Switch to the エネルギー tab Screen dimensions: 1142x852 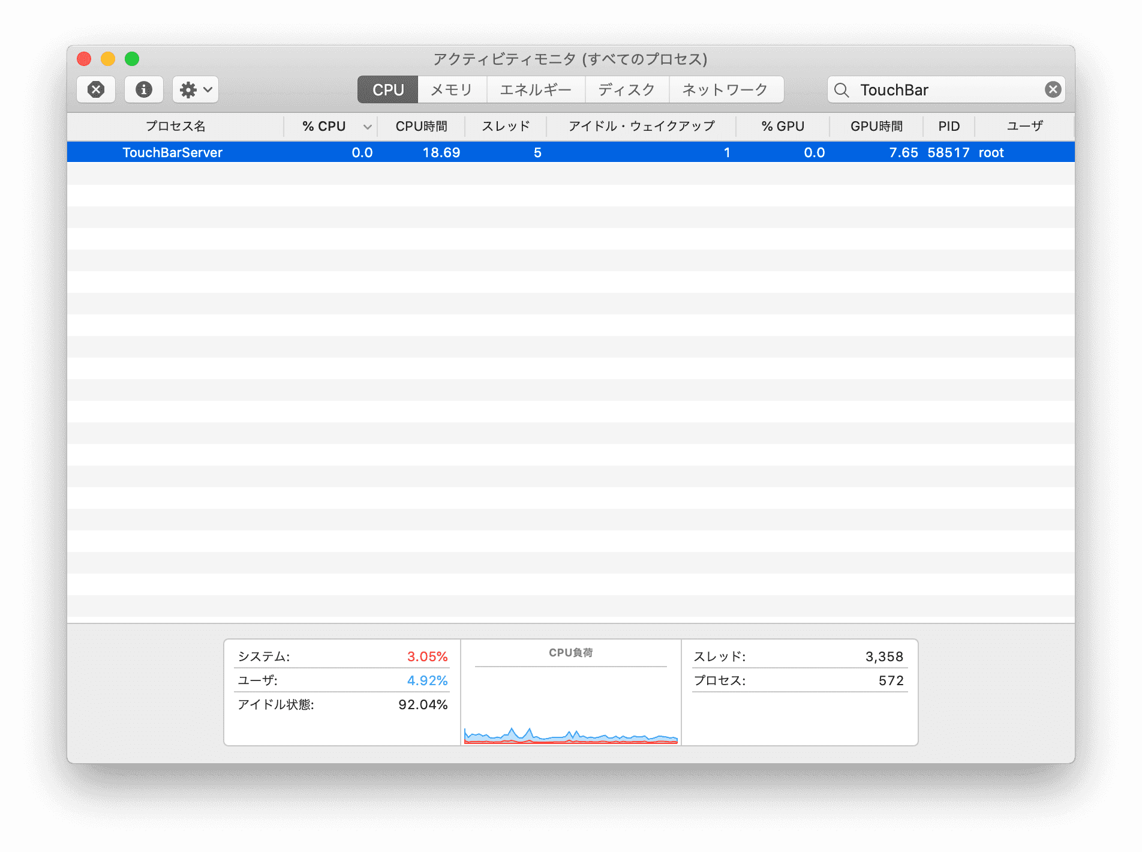536,90
